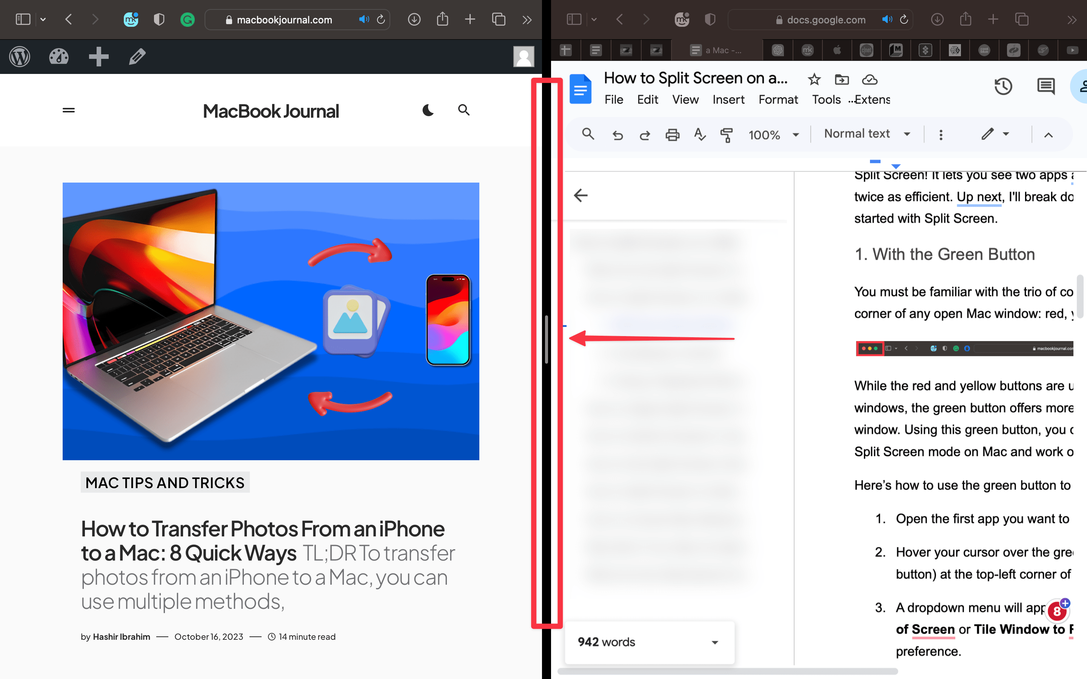The width and height of the screenshot is (1087, 679).
Task: Run spelling and grammar check
Action: coord(699,135)
